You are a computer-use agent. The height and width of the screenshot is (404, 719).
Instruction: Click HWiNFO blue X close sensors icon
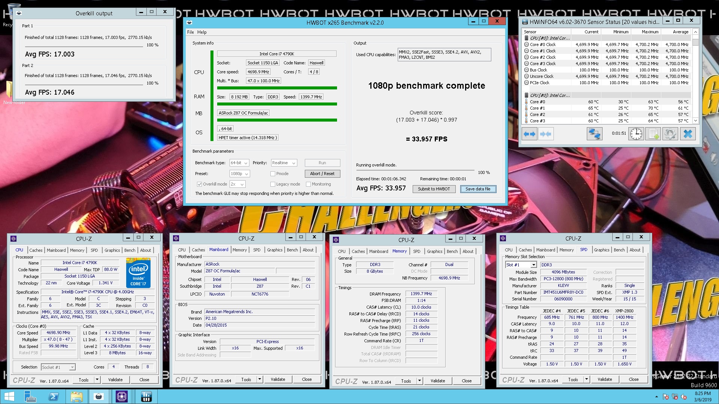pyautogui.click(x=688, y=134)
